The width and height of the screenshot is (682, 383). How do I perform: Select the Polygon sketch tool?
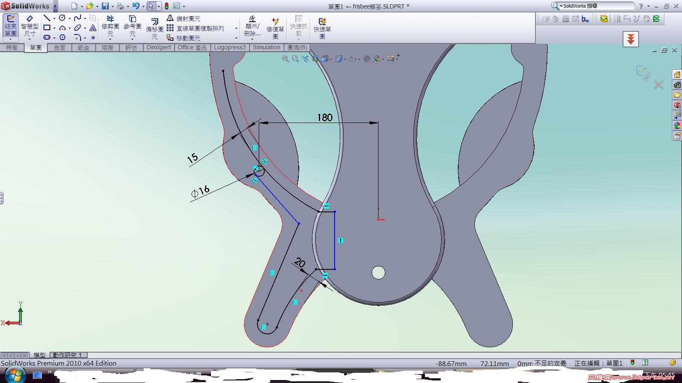(x=62, y=37)
